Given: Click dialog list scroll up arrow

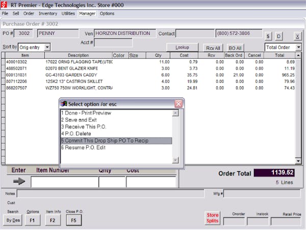Looking at the screenshot, I should [175, 113].
